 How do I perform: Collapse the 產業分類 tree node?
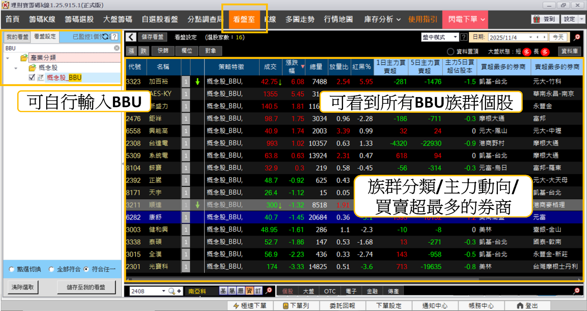coord(8,58)
